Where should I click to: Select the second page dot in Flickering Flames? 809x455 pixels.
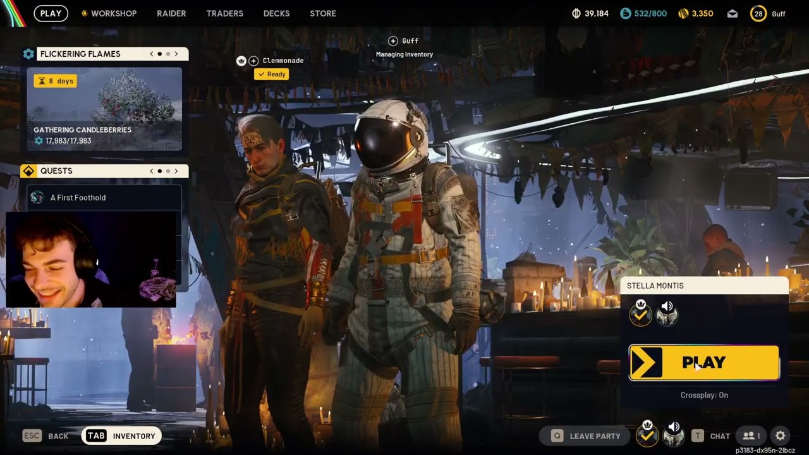tap(167, 54)
